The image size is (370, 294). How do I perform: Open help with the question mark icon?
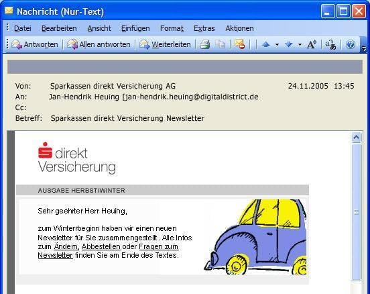[x=351, y=44]
